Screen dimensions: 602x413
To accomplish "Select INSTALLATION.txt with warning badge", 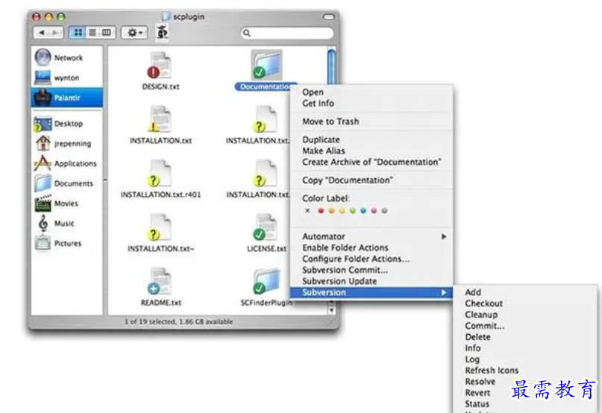I will 160,119.
